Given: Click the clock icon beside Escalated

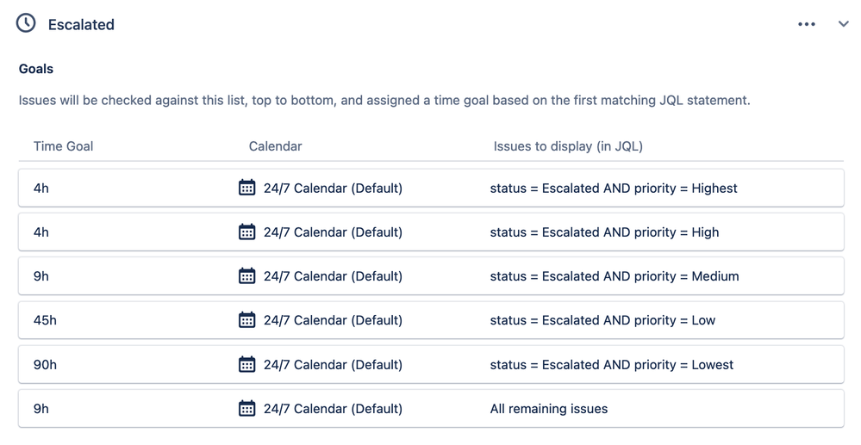Looking at the screenshot, I should 26,23.
